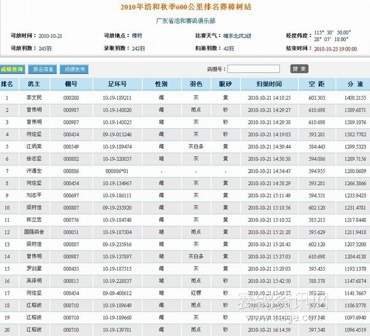The width and height of the screenshot is (370, 336).
Task: Select ring number 000886*01
Action: pyautogui.click(x=117, y=171)
